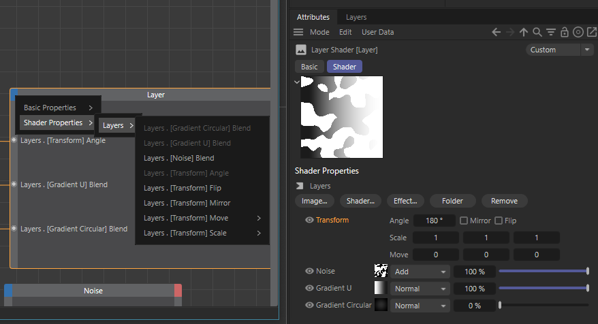Open the Gradient U blend mode dropdown
The image size is (598, 324).
(x=420, y=289)
